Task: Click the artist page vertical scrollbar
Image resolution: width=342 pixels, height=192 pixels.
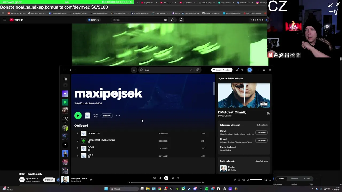Action: (214, 89)
